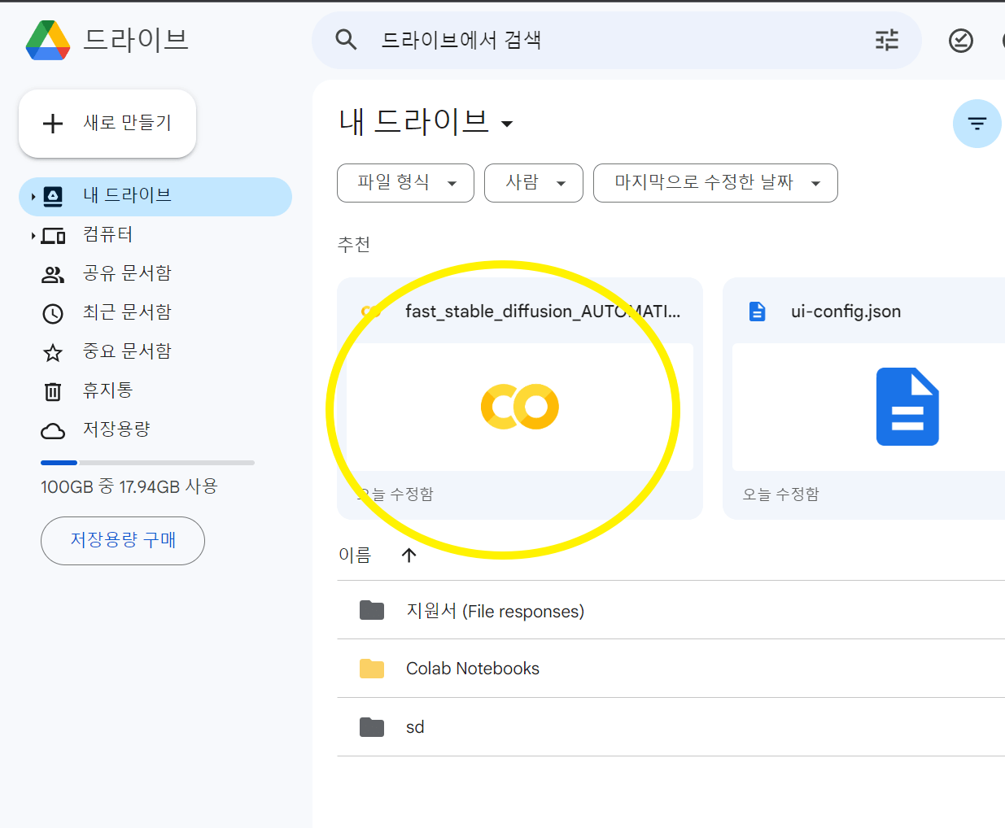
Task: Click the 추천 section label
Action: click(x=354, y=245)
